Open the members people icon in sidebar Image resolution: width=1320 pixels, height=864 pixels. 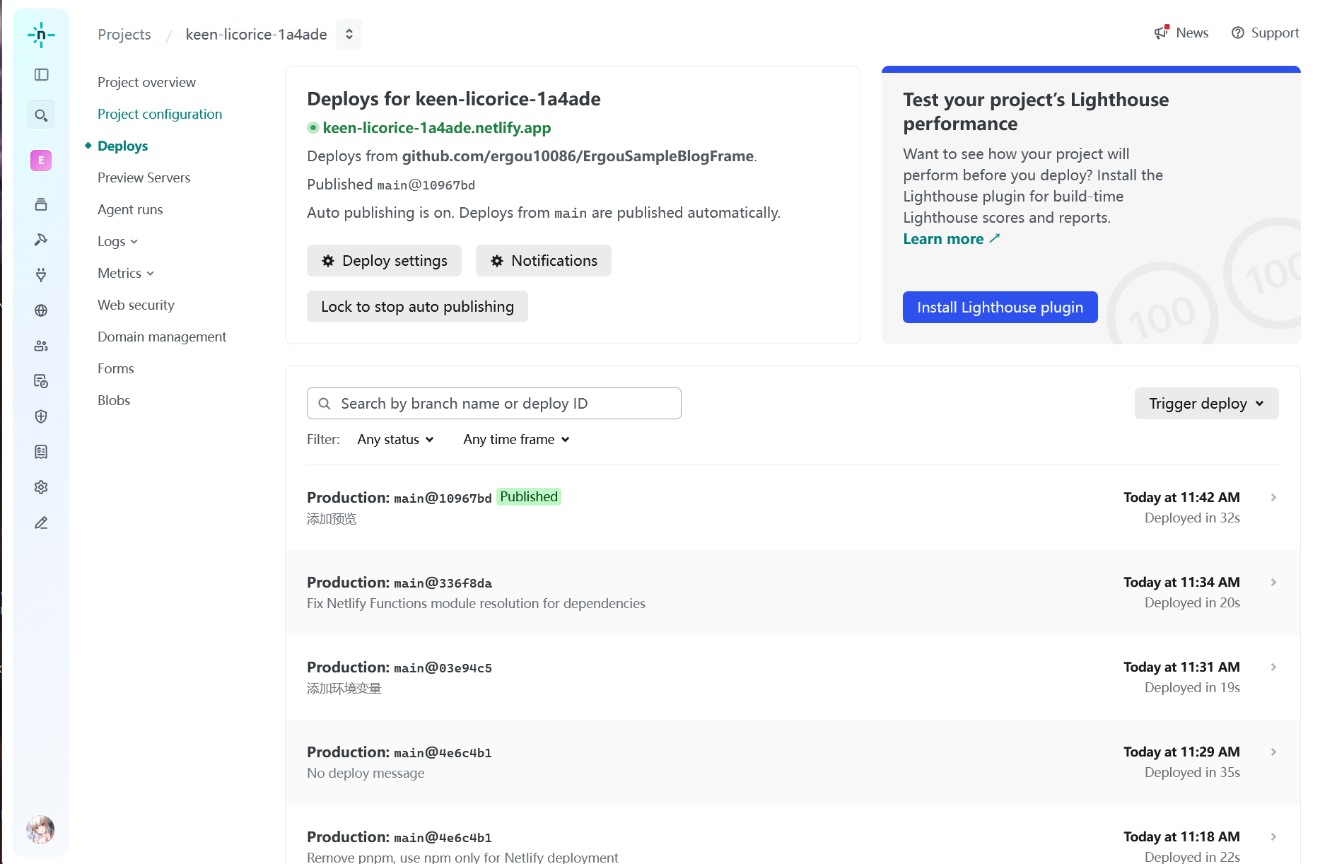tap(41, 346)
